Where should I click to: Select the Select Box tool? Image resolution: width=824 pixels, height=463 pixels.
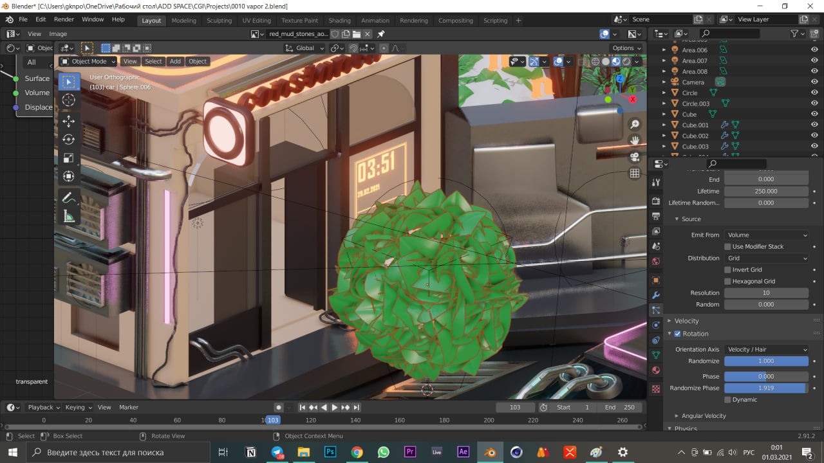[69, 82]
